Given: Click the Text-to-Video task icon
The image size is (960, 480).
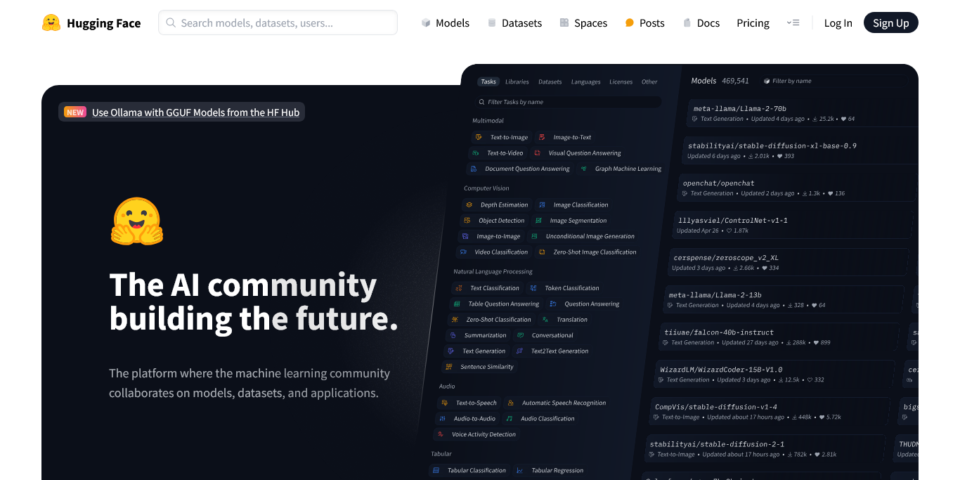Looking at the screenshot, I should pyautogui.click(x=476, y=153).
